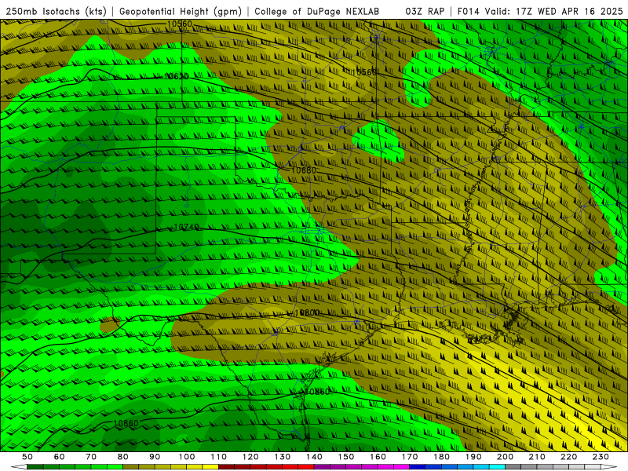The width and height of the screenshot is (628, 471).
Task: Click the '50' color scale value
Action: coord(27,457)
